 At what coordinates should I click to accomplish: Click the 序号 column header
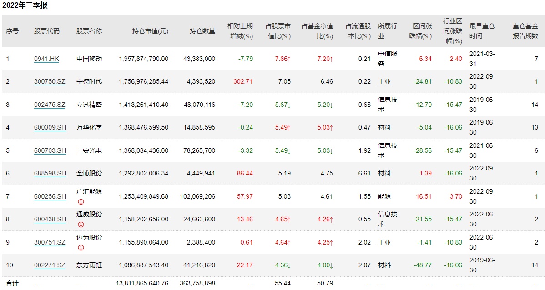[x=12, y=31]
